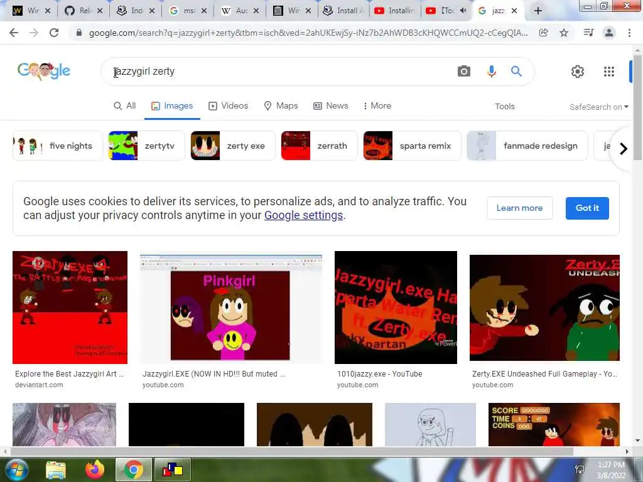643x482 pixels.
Task: Bookmark this page with the star
Action: coord(564,33)
